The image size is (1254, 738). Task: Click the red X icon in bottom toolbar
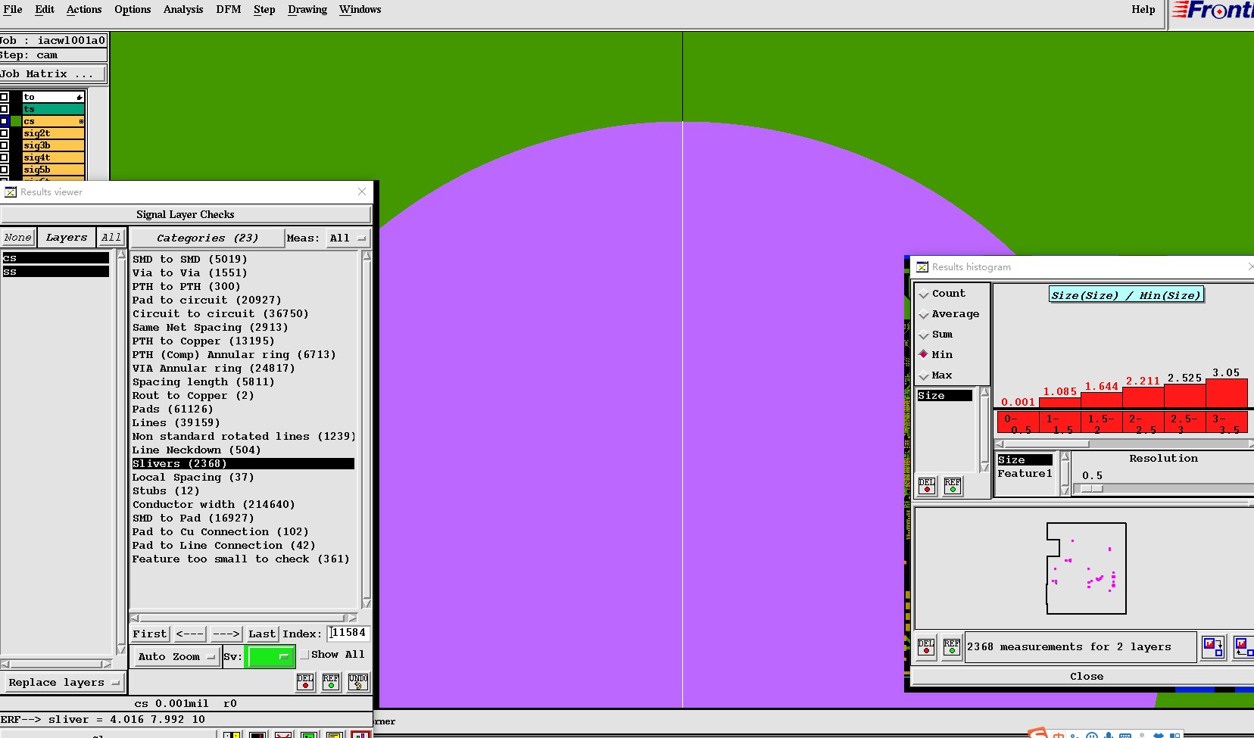283,735
